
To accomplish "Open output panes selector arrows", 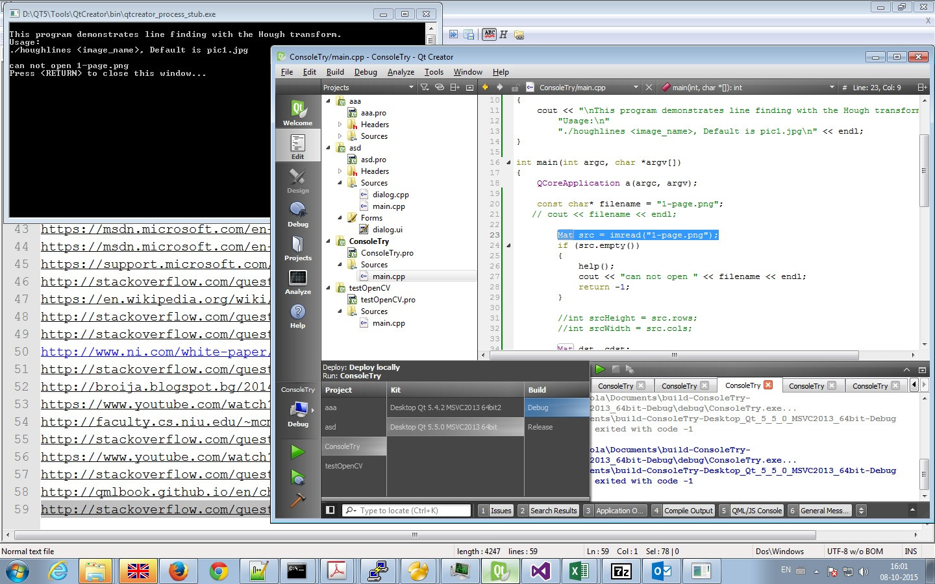I will pos(862,511).
